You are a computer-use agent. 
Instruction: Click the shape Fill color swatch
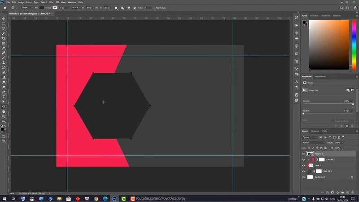(42, 8)
